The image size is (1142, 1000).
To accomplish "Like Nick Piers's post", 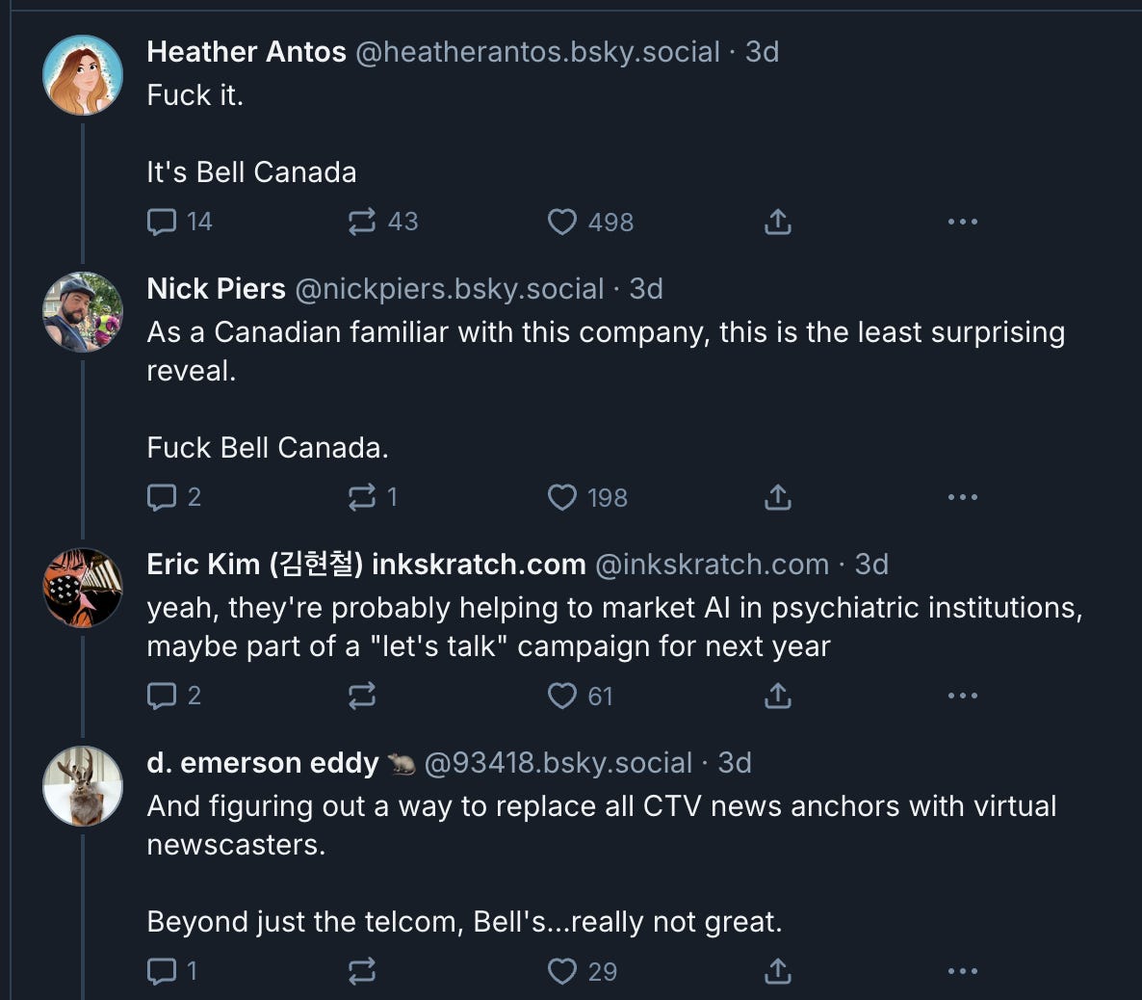I will [x=562, y=498].
